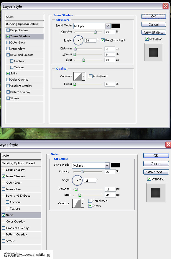Image resolution: width=171 pixels, height=259 pixels.
Task: Click the Satin Distance value field
Action: tap(110, 189)
